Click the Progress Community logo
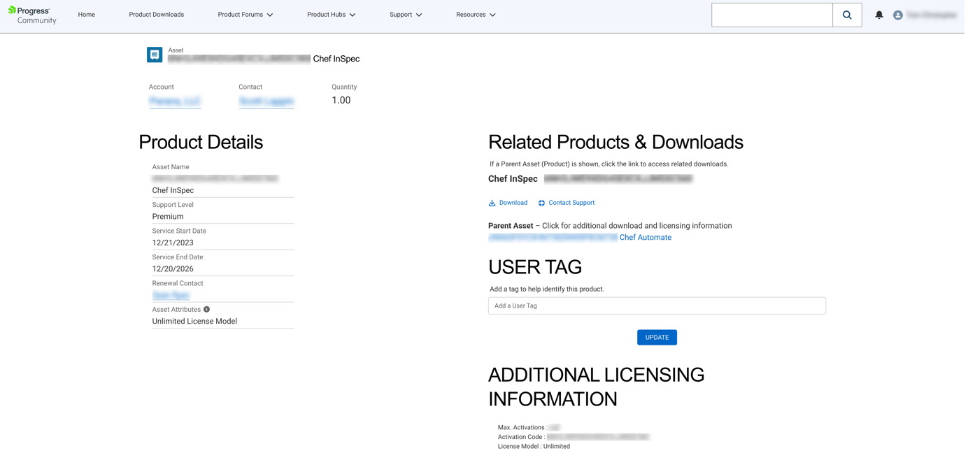 tap(32, 15)
